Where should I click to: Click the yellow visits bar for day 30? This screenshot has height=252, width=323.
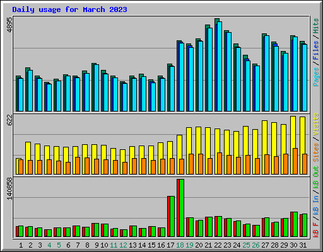pyautogui.click(x=293, y=132)
